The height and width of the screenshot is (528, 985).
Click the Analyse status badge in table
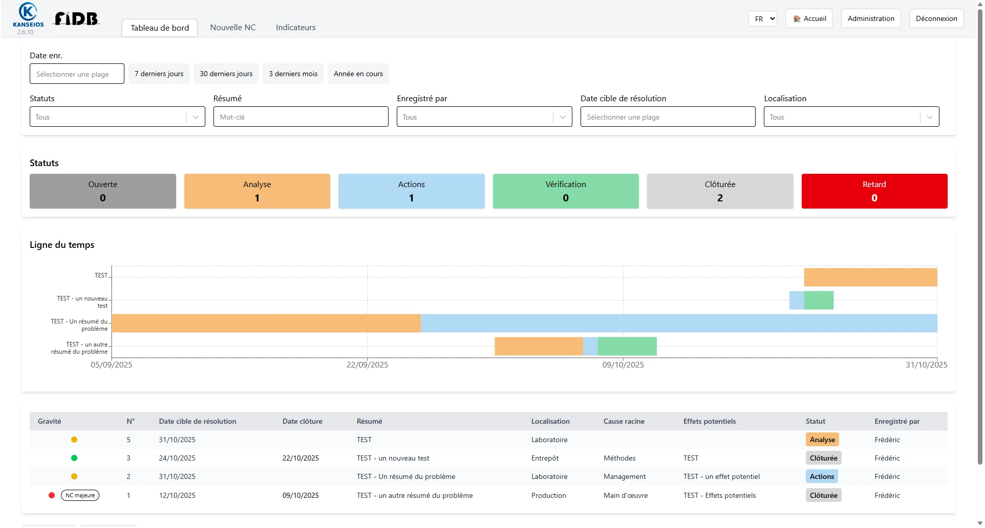pos(822,440)
